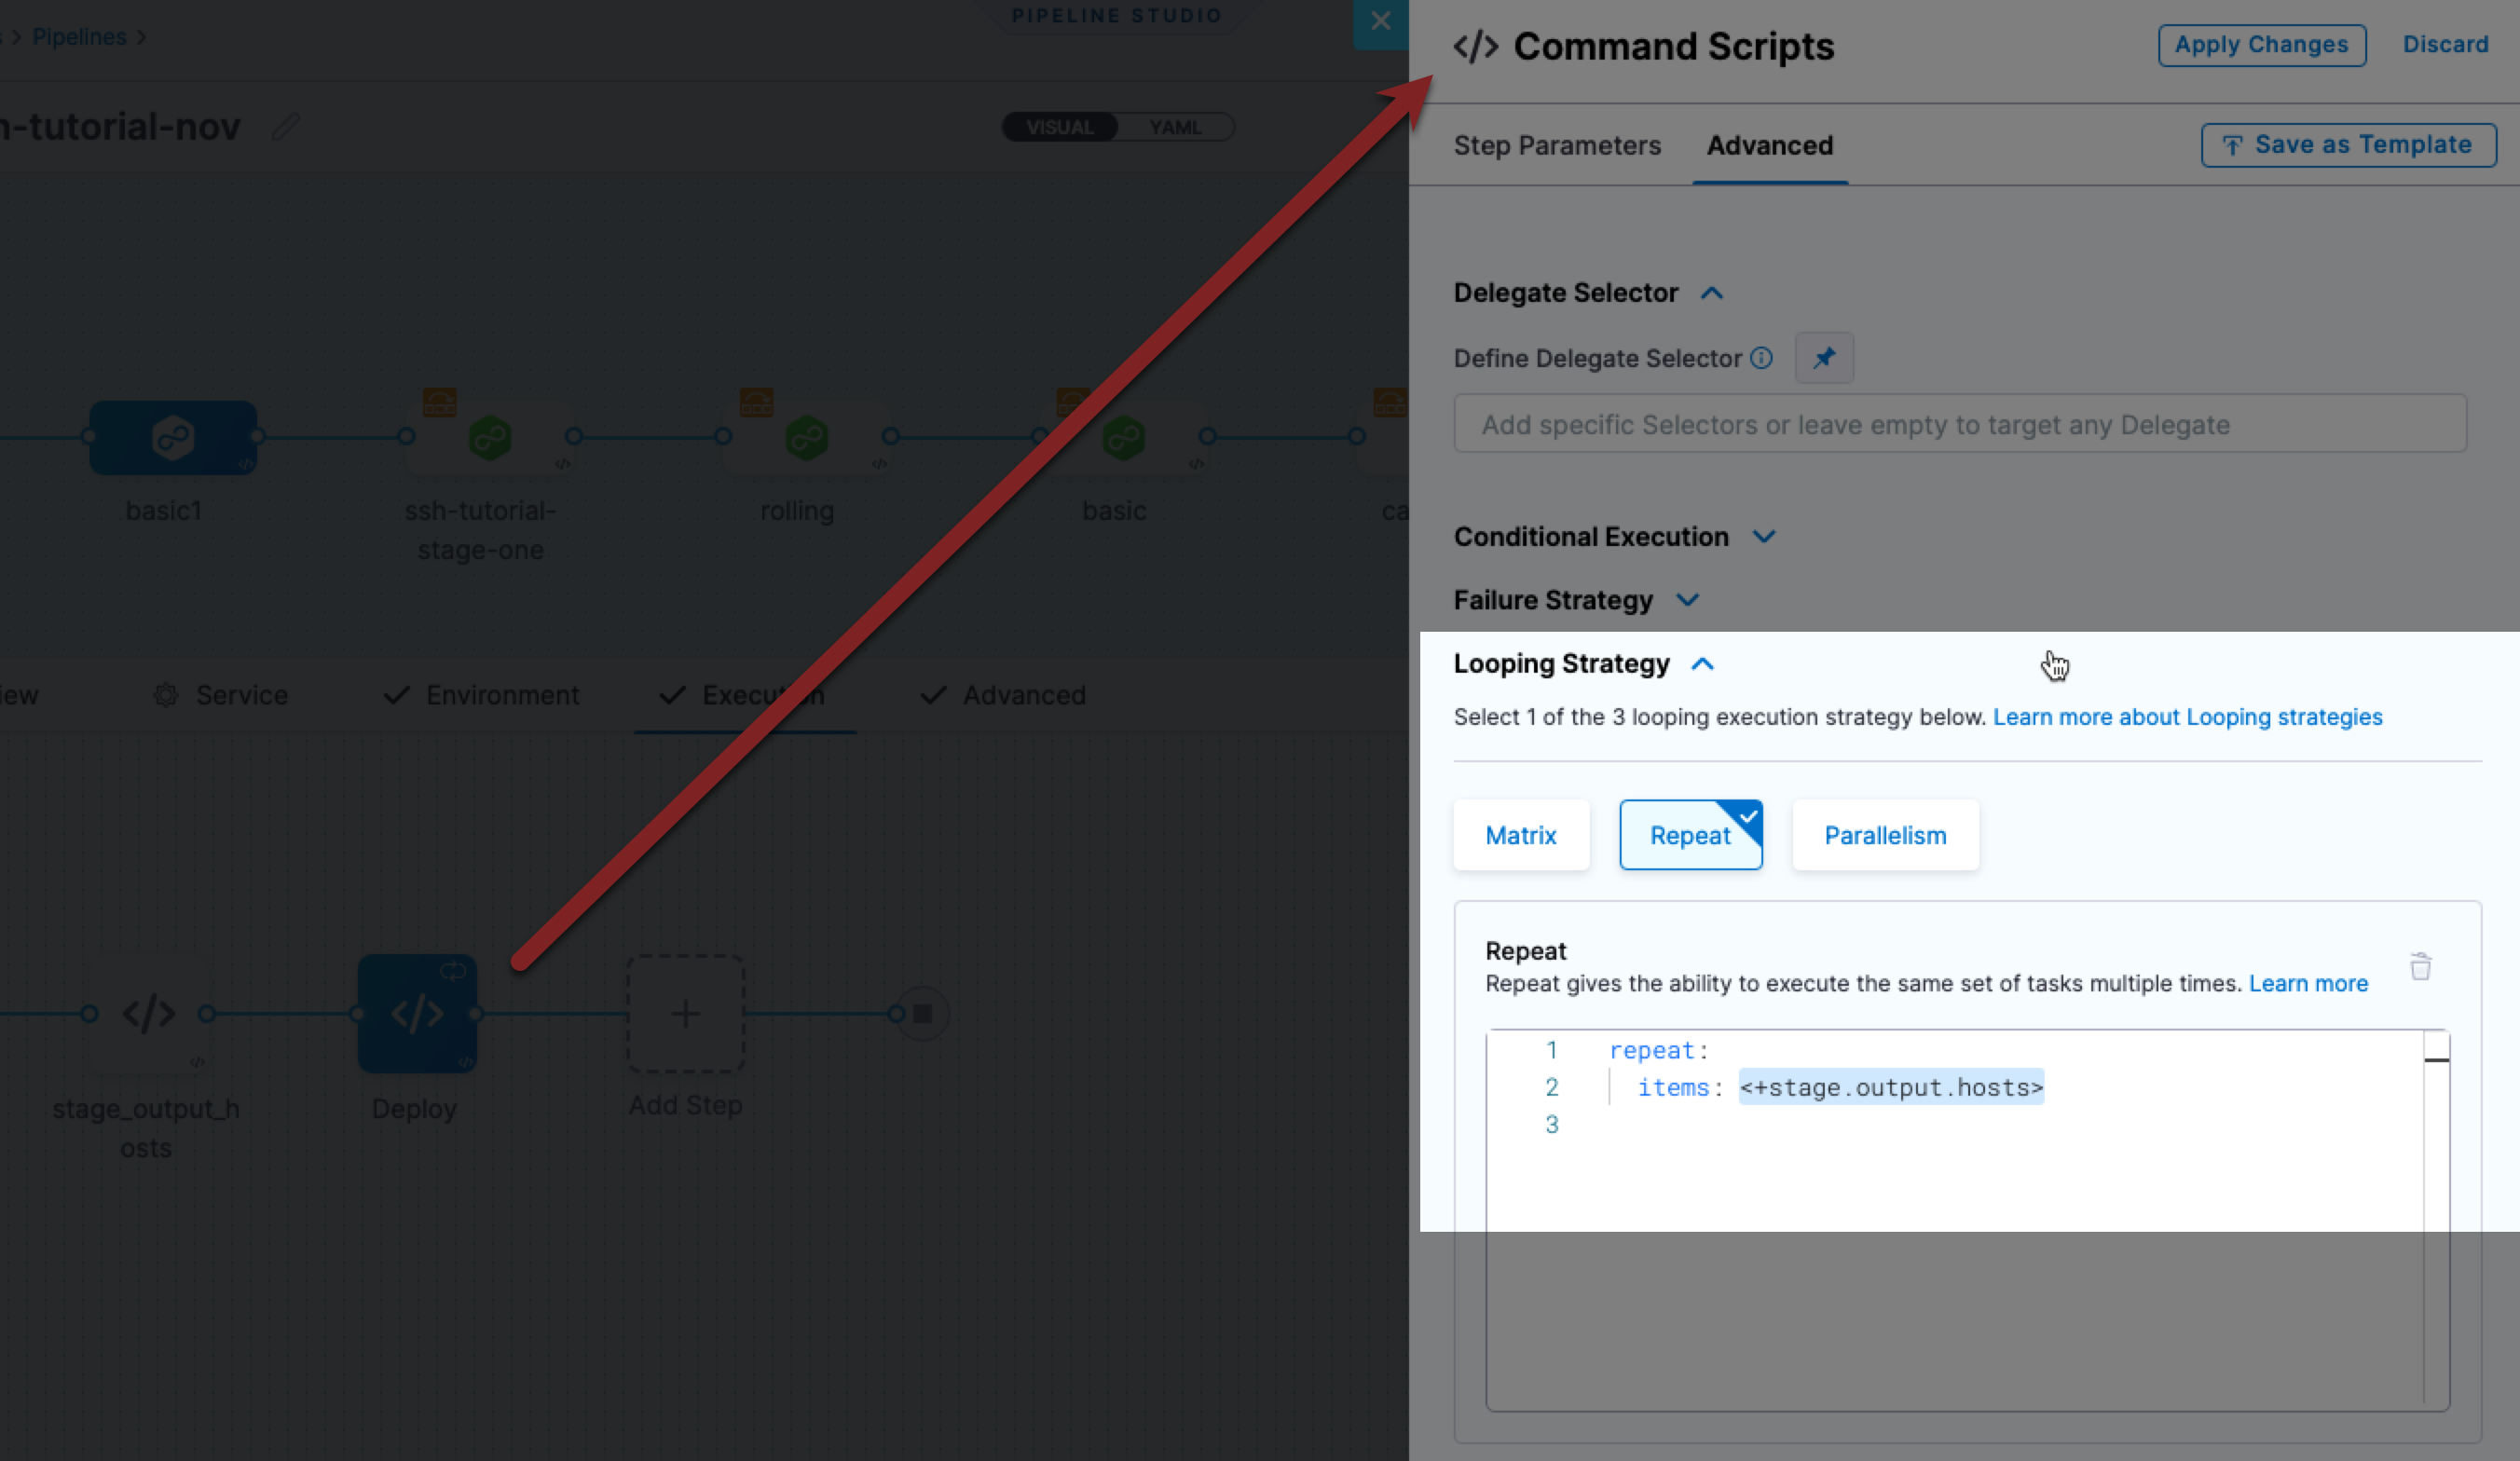2520x1461 pixels.
Task: Select the stage_output_hosts step node
Action: tap(148, 1013)
